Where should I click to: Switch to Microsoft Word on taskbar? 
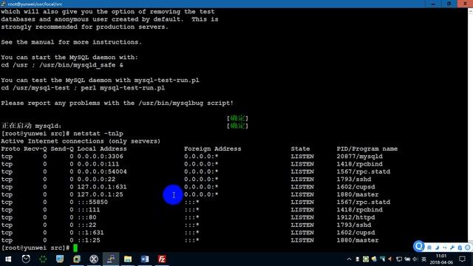coord(145,259)
